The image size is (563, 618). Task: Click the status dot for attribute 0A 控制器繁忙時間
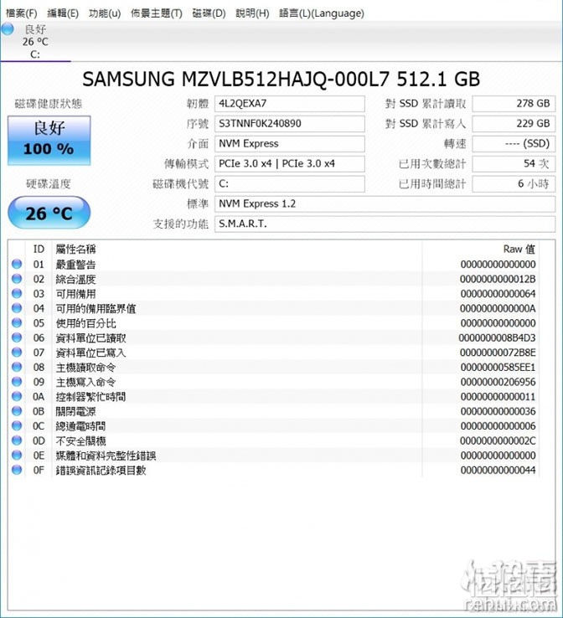pos(17,396)
